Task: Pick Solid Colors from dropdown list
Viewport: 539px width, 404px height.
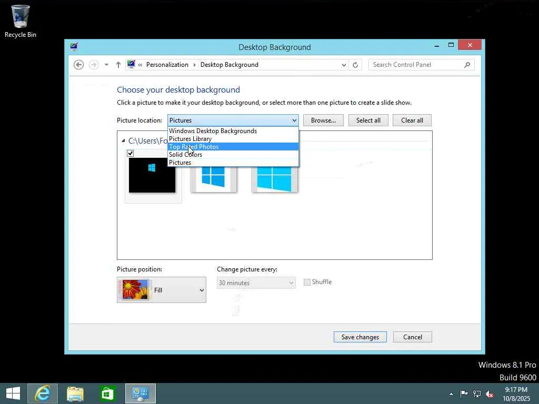Action: (x=233, y=155)
